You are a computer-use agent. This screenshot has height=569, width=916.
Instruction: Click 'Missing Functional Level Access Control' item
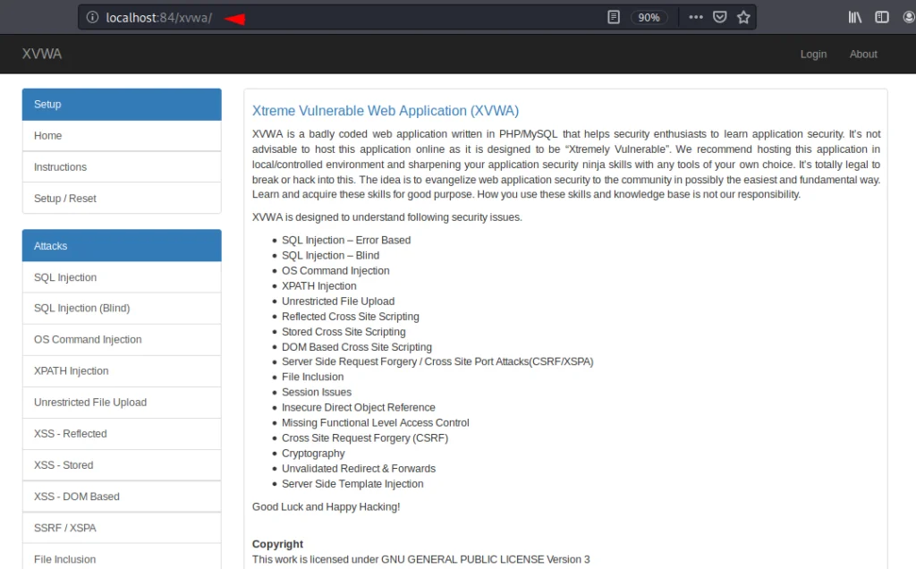[375, 422]
